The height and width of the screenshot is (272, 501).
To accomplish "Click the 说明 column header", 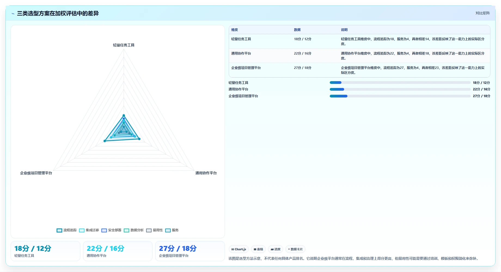I will [x=344, y=30].
